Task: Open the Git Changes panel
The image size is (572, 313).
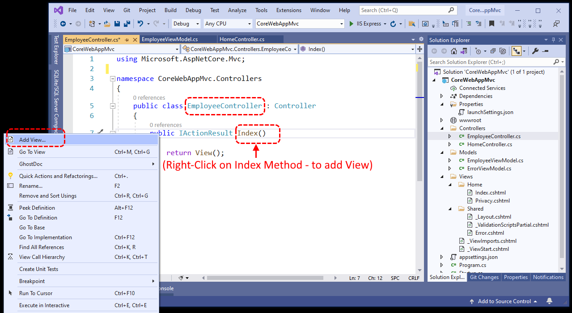Action: tap(484, 277)
